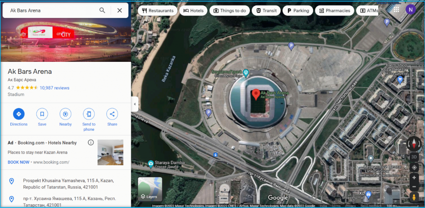
Task: Open the Layers map switcher
Action: pos(150,189)
